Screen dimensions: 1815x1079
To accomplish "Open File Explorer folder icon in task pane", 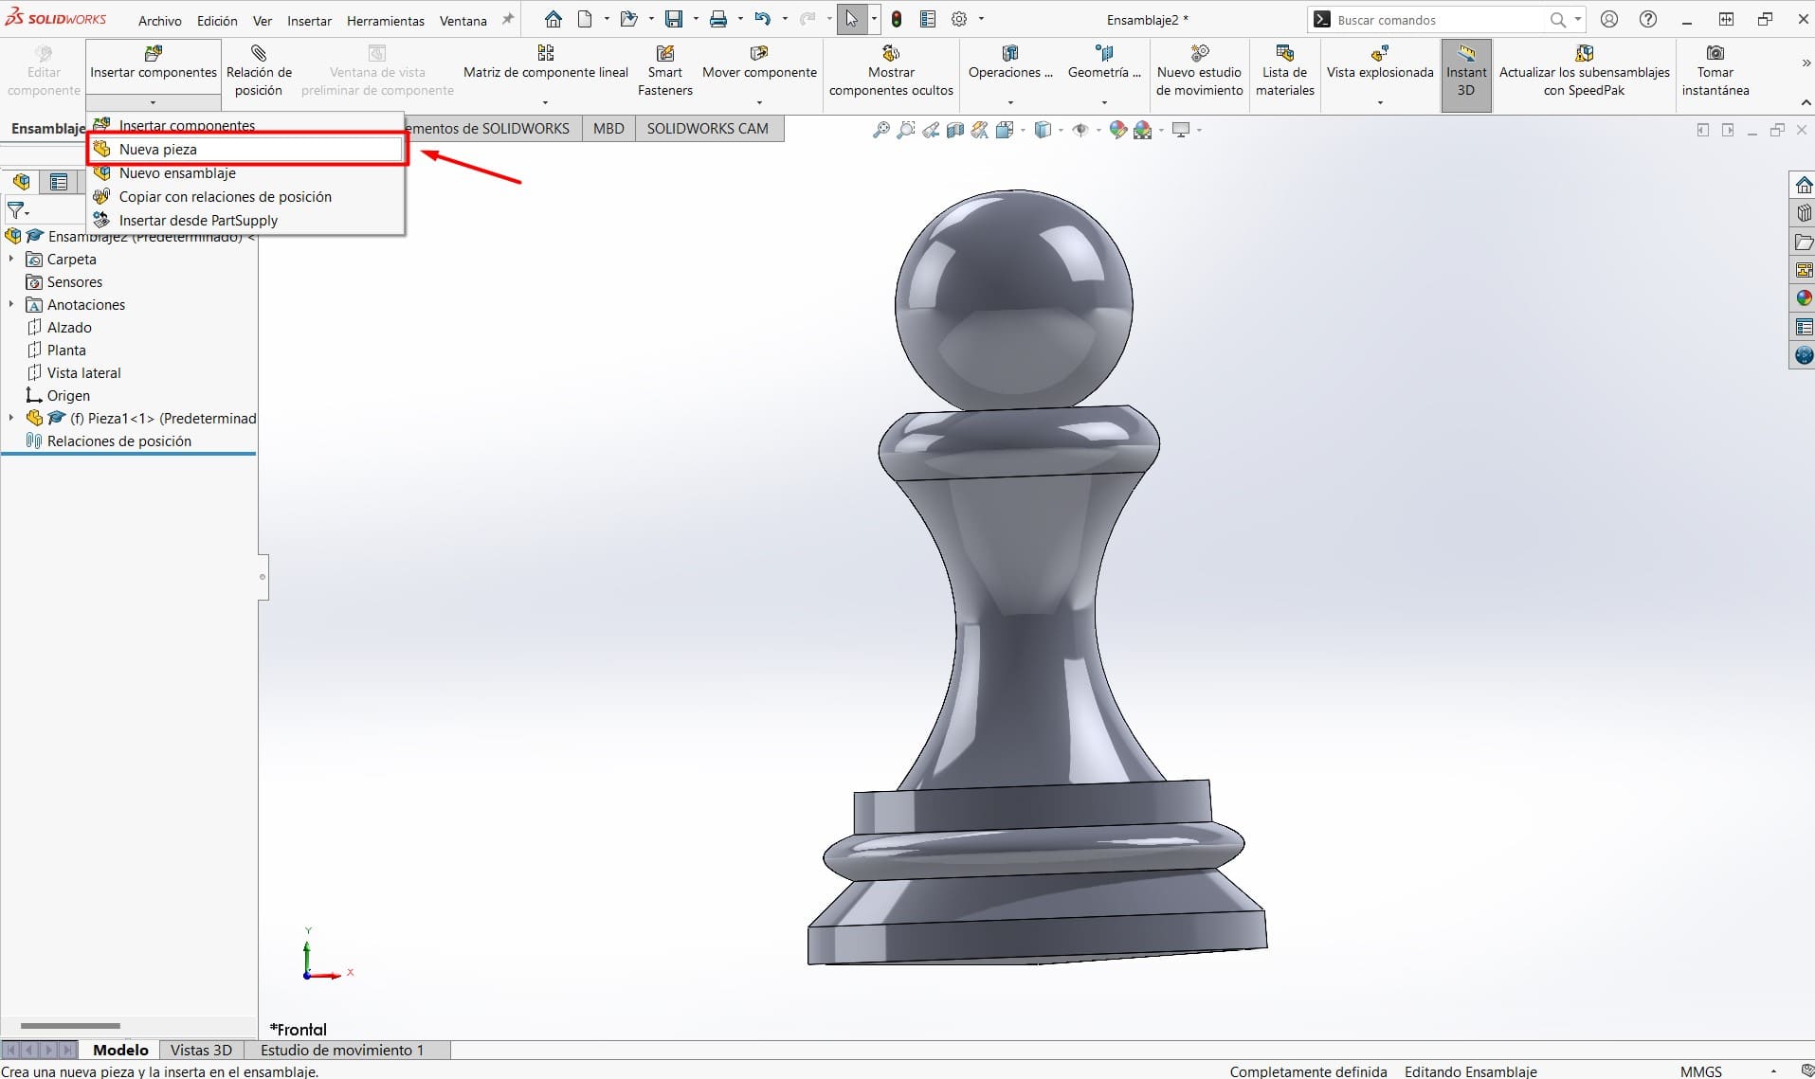I will click(x=1804, y=242).
